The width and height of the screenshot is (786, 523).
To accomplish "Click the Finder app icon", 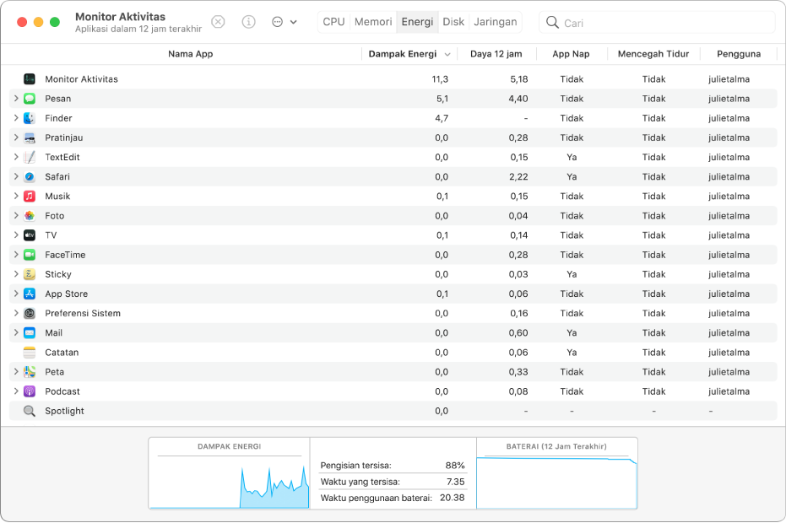I will (30, 118).
